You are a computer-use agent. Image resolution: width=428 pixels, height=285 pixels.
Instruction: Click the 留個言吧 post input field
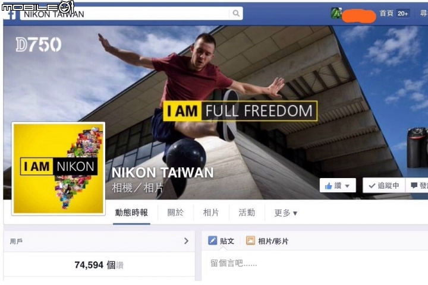coord(314,263)
